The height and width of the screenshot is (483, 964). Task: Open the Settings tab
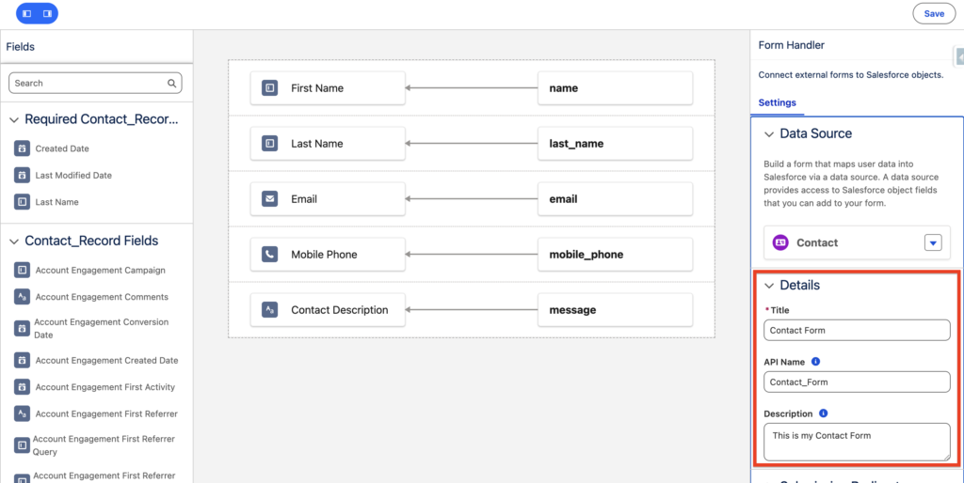tap(777, 102)
